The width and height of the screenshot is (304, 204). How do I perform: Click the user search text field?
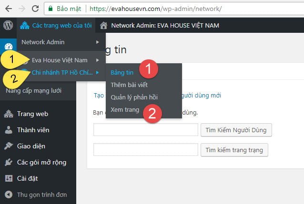pos(145,130)
